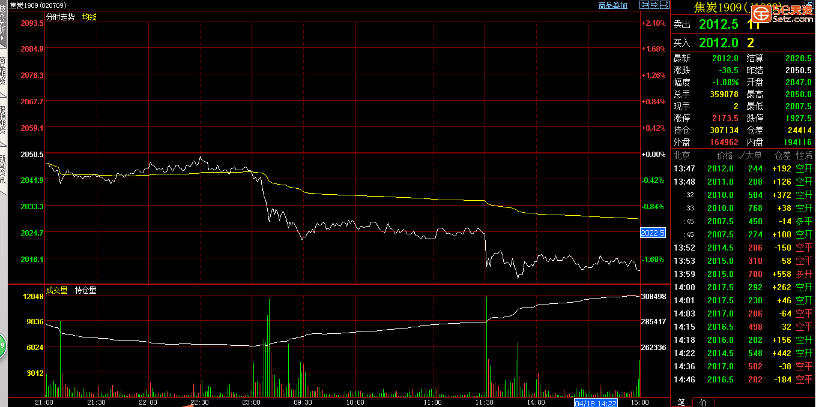816x407 pixels.
Task: Click the 总手 value 359078
Action: click(x=724, y=94)
